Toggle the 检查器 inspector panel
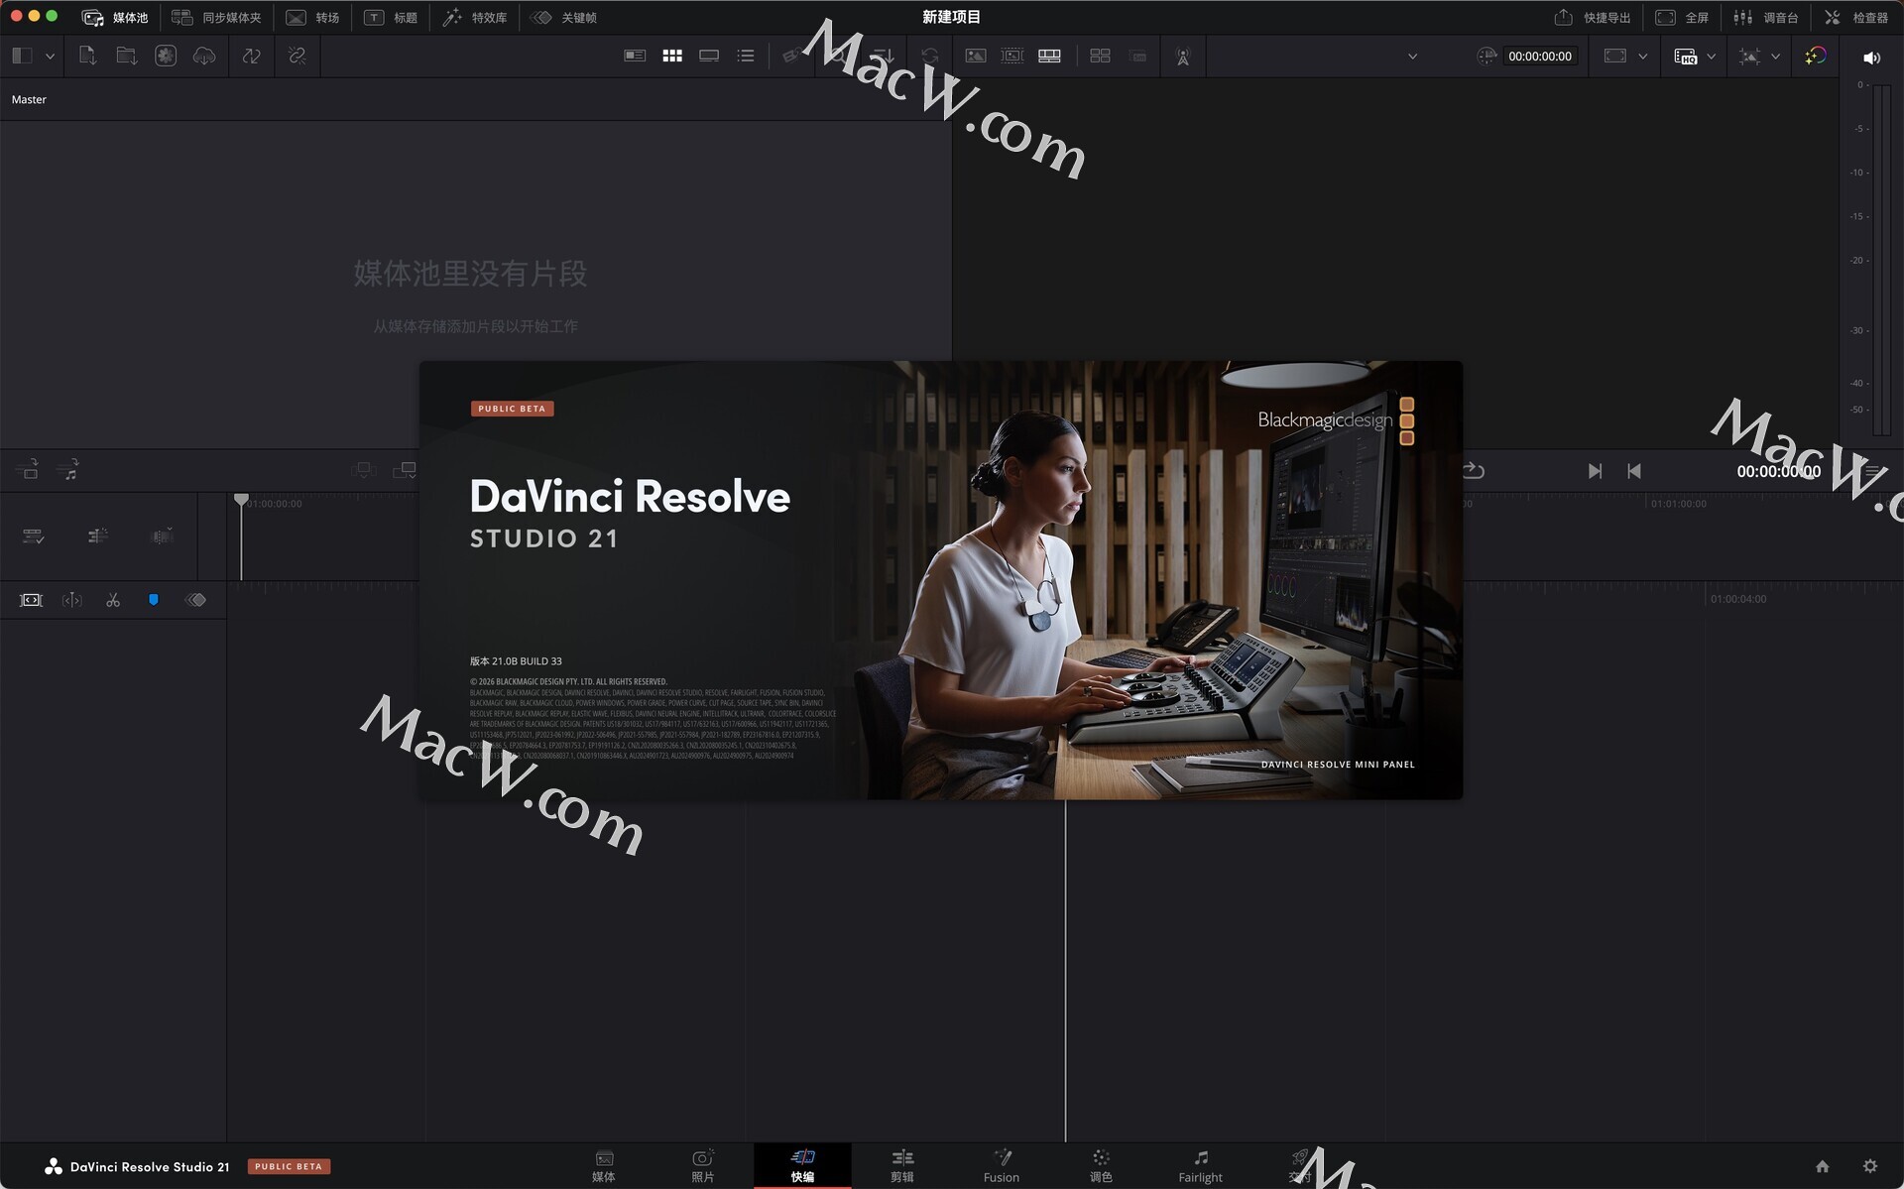1904x1189 pixels. point(1855,18)
